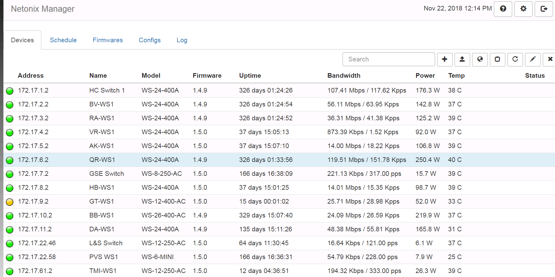
Task: Click the upload firmware arrow icon
Action: (462, 59)
